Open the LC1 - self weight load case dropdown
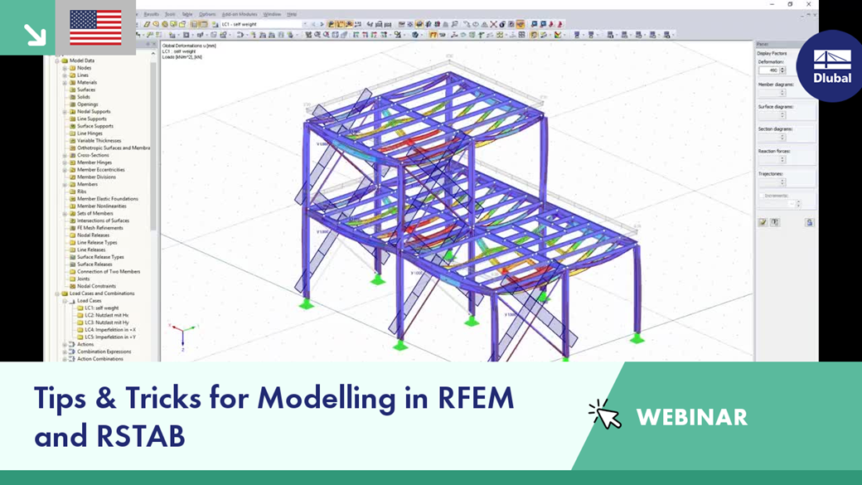This screenshot has width=862, height=485. tap(264, 24)
